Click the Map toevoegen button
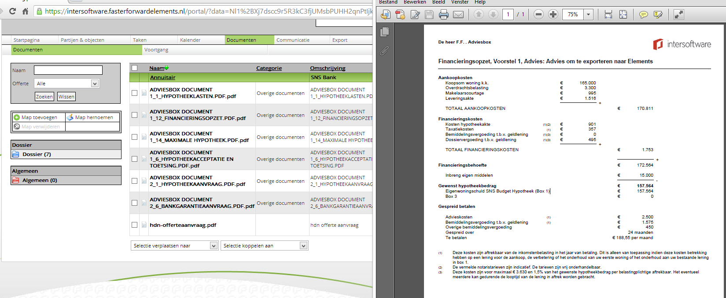 click(39, 117)
